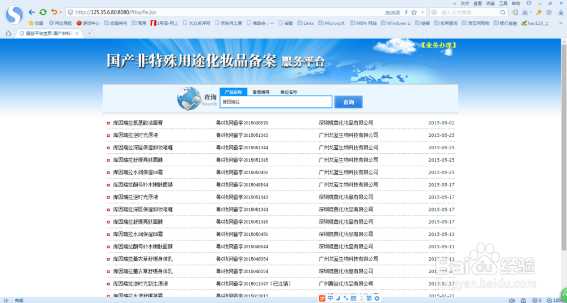Click the round chat bubble toolbar icon
567x303 pixels.
[549, 12]
